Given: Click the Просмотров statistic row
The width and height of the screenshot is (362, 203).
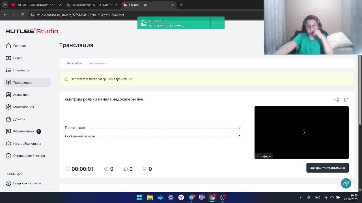Looking at the screenshot, I should point(153,128).
